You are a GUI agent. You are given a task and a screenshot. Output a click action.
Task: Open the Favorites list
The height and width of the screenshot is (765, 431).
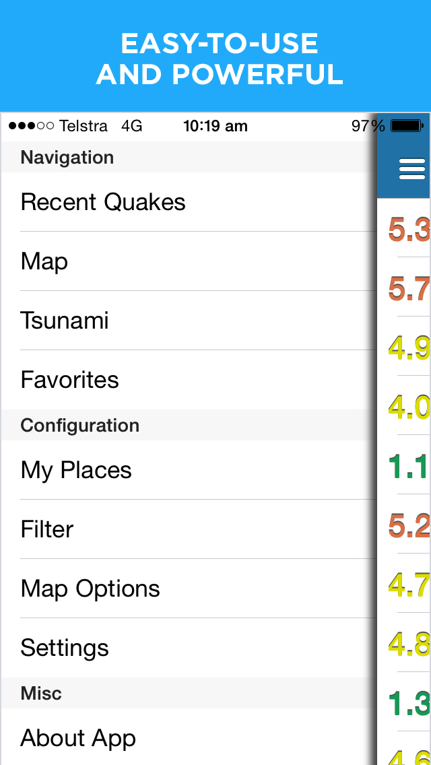coord(189,380)
